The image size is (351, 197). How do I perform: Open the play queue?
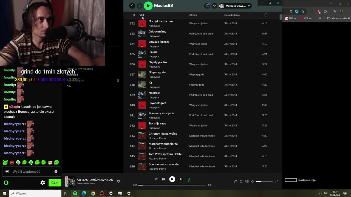241,181
